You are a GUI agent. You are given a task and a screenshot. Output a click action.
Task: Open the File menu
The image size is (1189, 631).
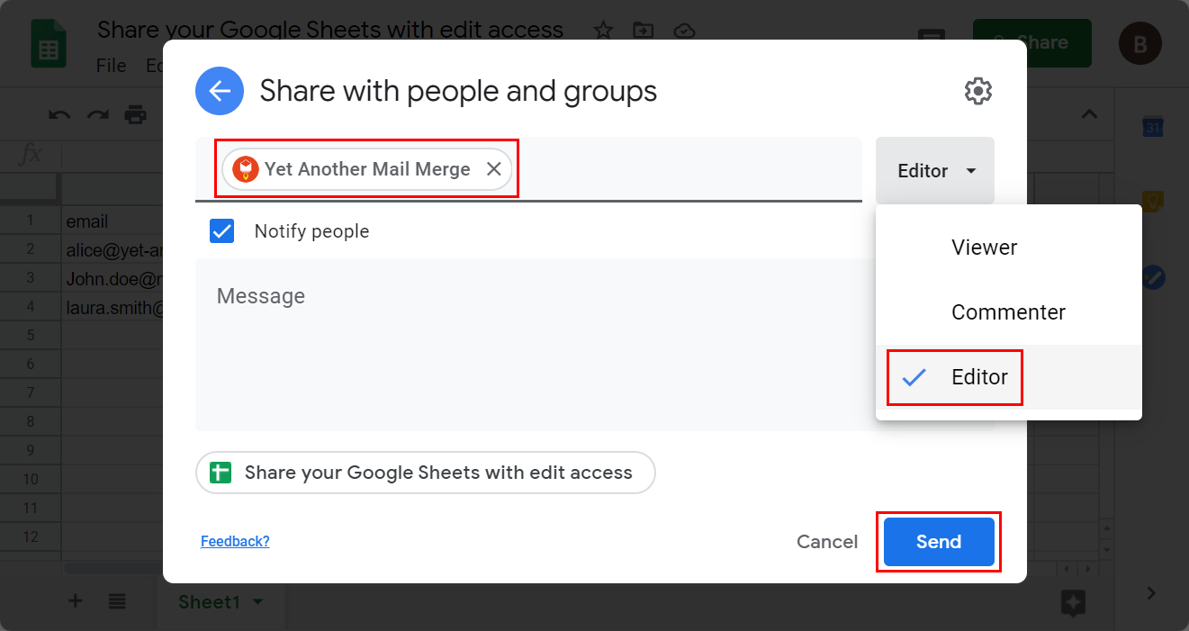(x=110, y=65)
